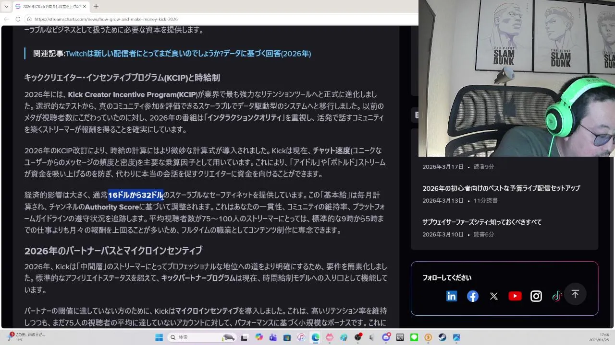Open Steam from the taskbar
The image size is (615, 345).
click(x=443, y=337)
